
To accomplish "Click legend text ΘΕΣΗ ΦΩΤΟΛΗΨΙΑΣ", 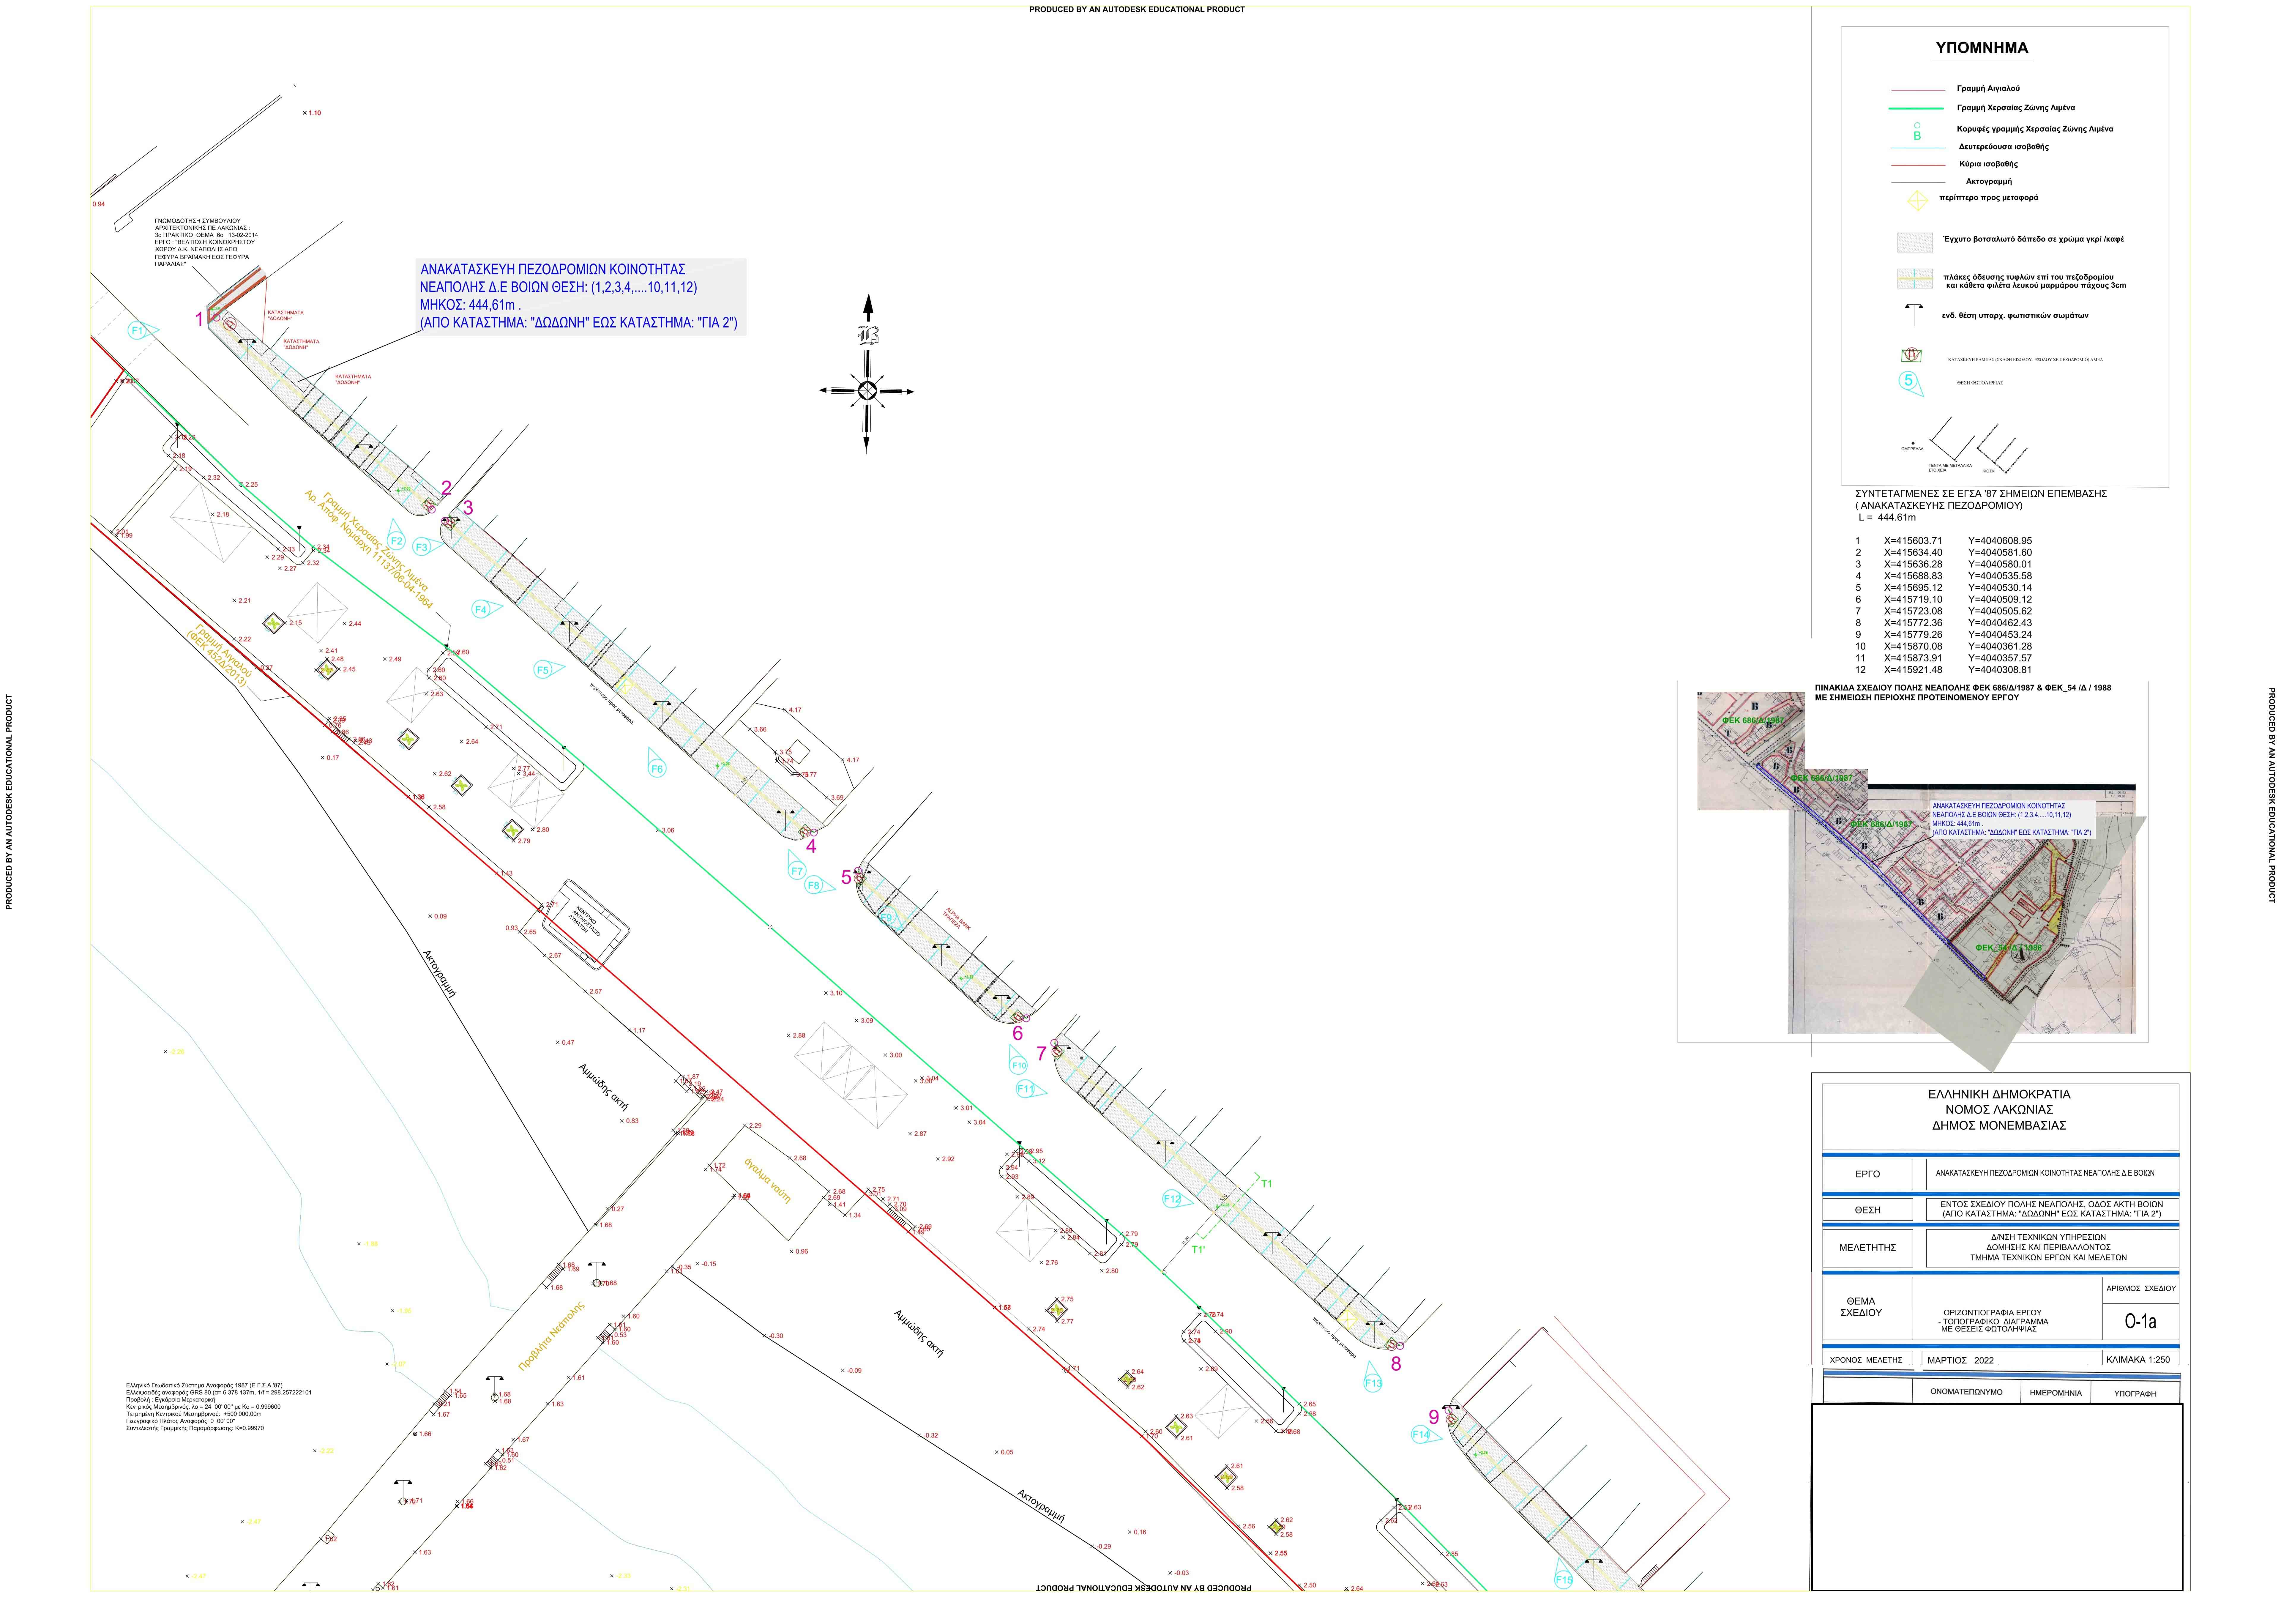I will pyautogui.click(x=1980, y=383).
